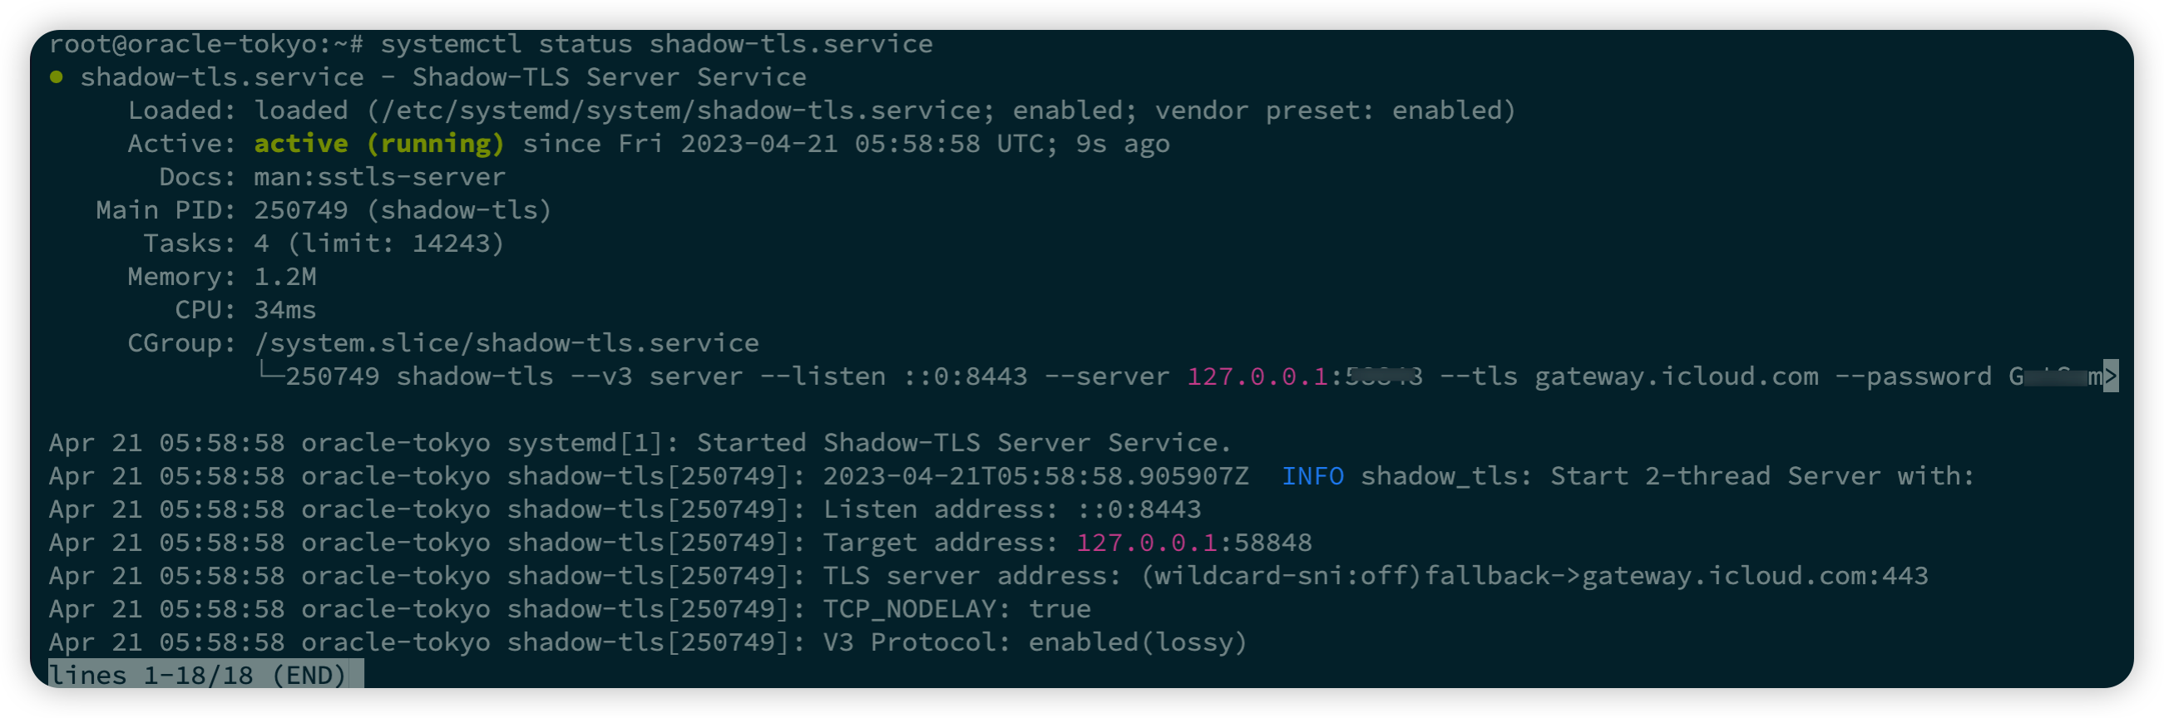Click the truncated line arrow marker

2110,376
